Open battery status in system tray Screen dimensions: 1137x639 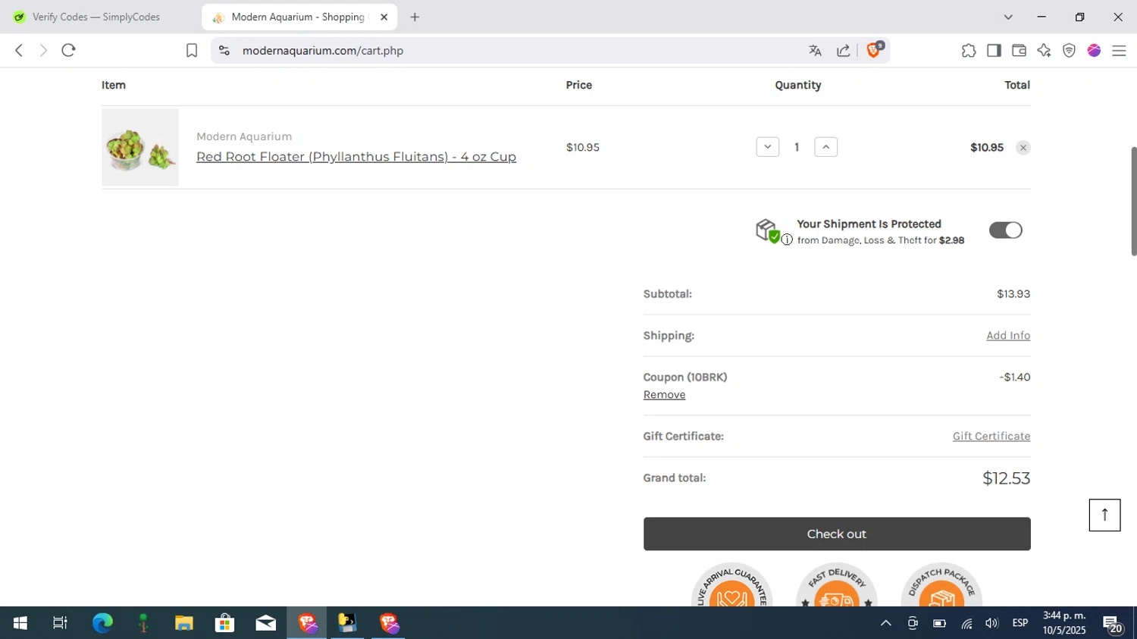click(x=939, y=623)
